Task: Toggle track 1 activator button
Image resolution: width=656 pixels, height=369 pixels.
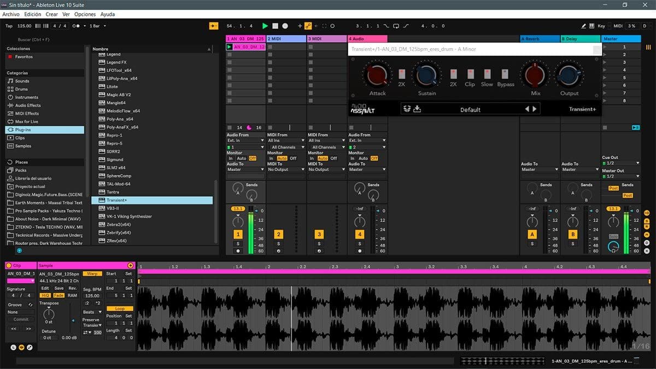Action: pyautogui.click(x=238, y=234)
